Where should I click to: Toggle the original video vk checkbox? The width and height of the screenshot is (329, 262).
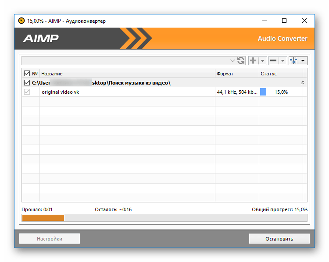pos(27,92)
